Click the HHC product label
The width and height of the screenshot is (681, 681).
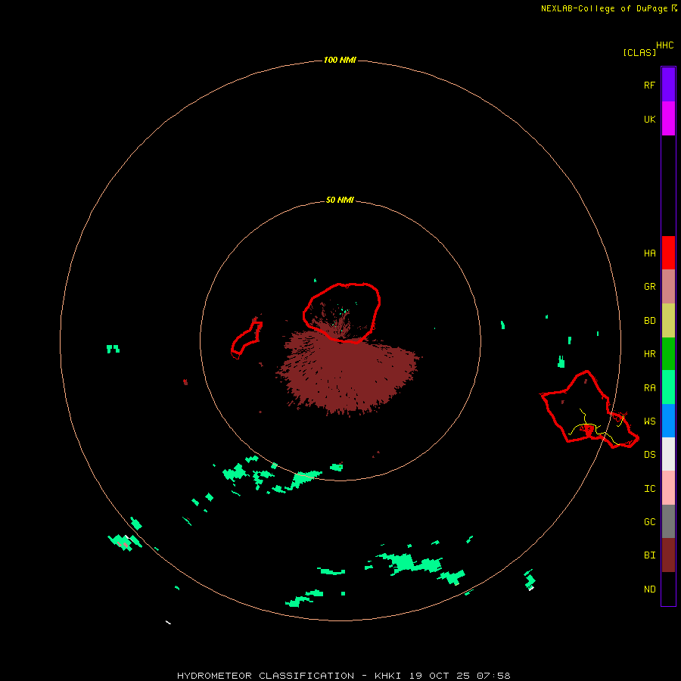pos(664,45)
